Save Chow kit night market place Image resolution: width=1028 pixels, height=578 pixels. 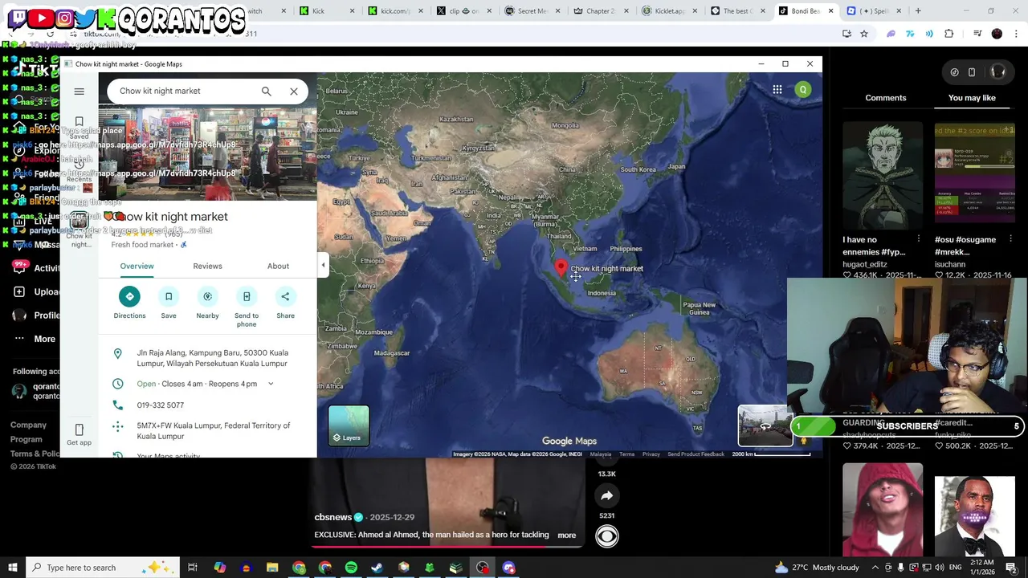pyautogui.click(x=169, y=303)
